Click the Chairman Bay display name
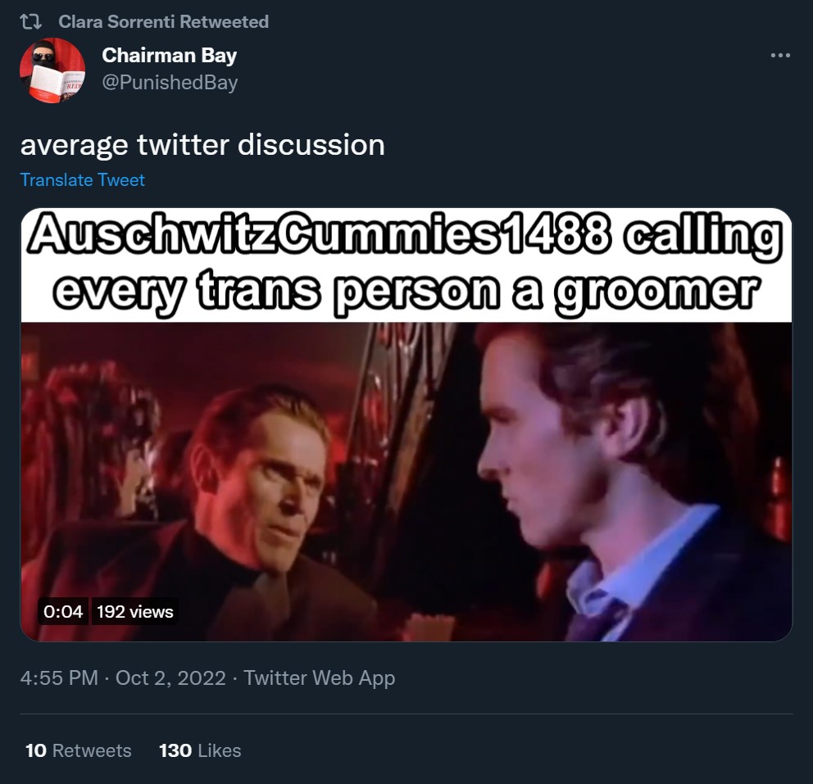Viewport: 813px width, 784px height. coord(169,56)
